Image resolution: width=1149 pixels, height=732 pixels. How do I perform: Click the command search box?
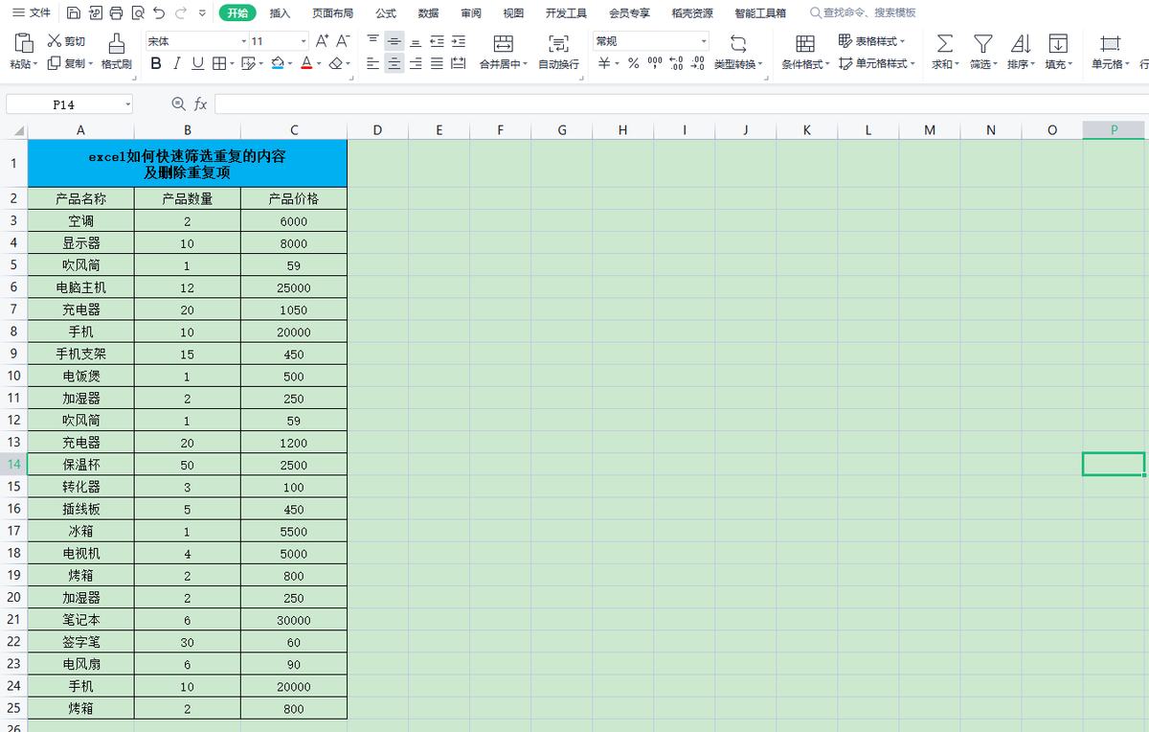pyautogui.click(x=863, y=13)
